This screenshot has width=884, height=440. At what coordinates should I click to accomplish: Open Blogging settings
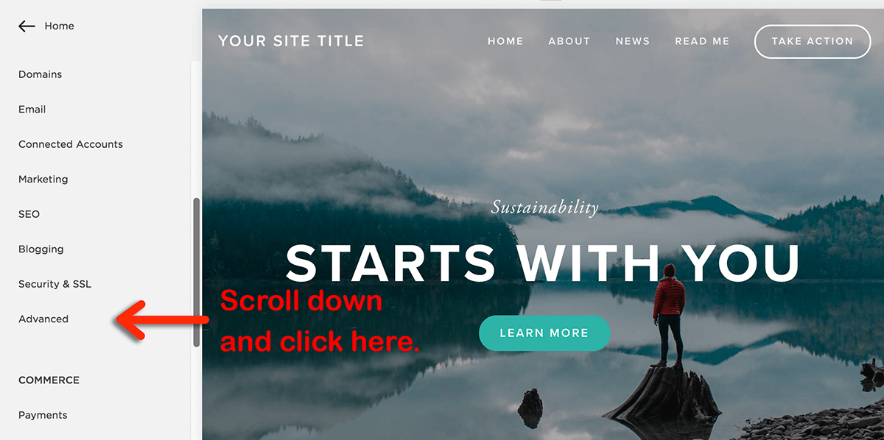(41, 249)
